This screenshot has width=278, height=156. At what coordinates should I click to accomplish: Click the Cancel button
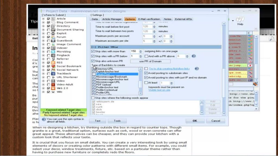(x=216, y=121)
